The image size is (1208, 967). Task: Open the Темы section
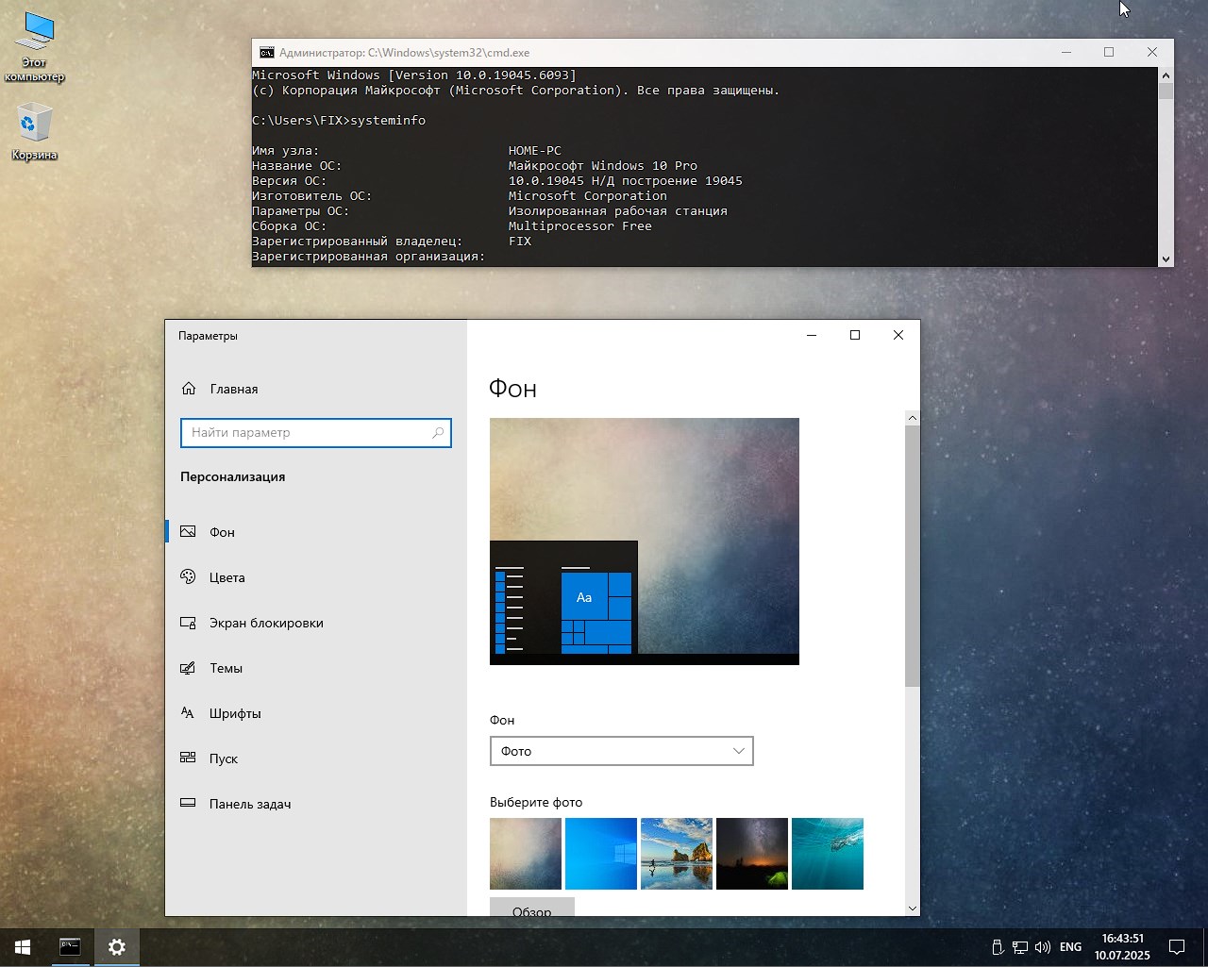tap(226, 668)
